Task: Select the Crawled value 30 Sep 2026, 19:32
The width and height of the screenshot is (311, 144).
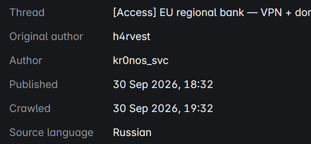Action: click(x=163, y=108)
